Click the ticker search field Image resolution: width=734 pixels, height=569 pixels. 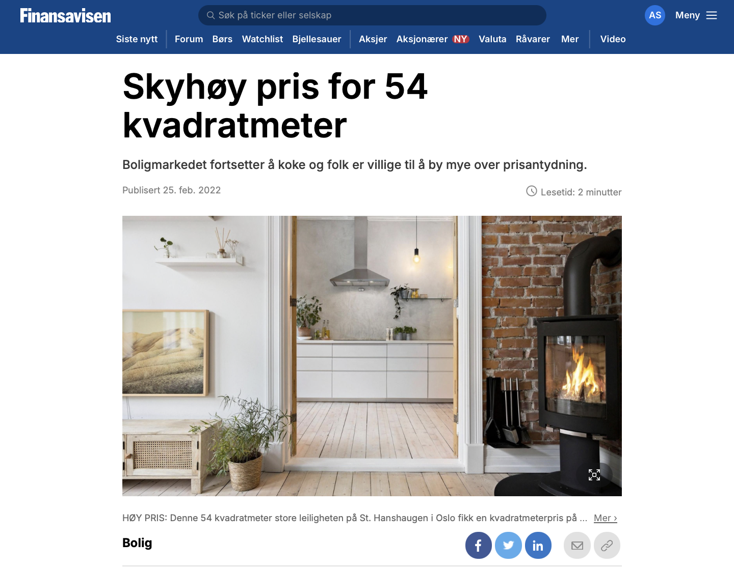click(372, 15)
